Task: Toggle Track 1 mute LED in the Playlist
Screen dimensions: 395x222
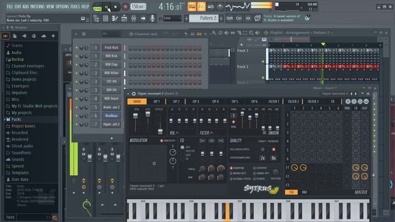Action: point(264,62)
